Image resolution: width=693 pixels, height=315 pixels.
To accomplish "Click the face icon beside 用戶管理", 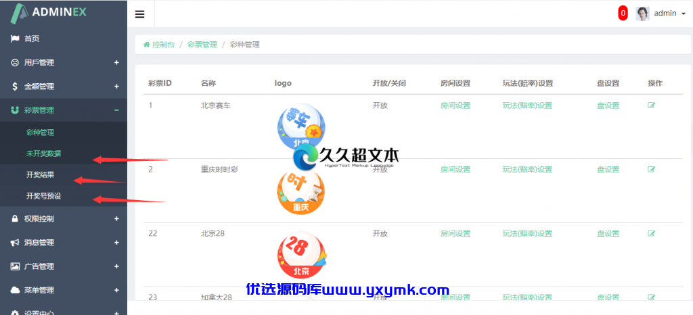I will click(x=15, y=63).
